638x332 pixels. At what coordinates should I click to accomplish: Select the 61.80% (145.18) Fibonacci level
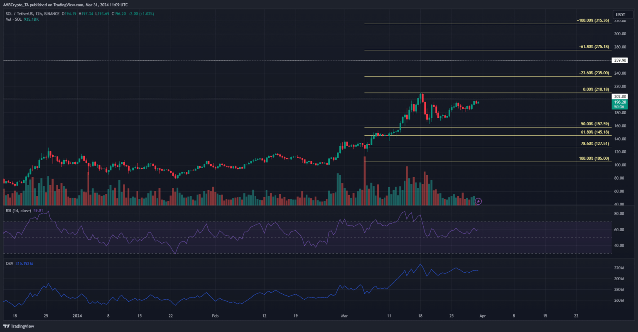click(594, 132)
